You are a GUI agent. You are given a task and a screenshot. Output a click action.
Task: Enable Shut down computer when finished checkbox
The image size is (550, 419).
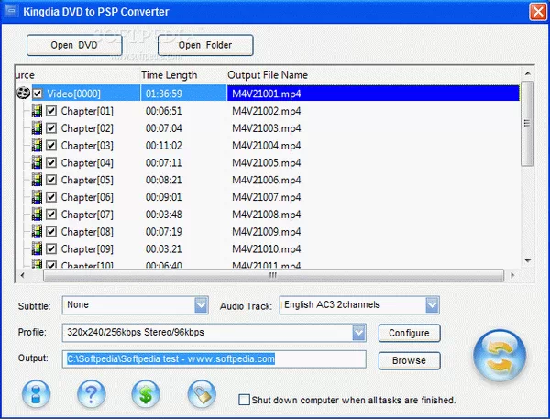click(244, 400)
